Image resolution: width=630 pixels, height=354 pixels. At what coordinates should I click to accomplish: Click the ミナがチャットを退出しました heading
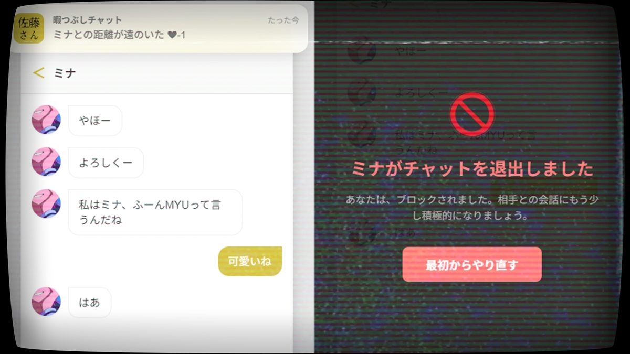(x=471, y=169)
